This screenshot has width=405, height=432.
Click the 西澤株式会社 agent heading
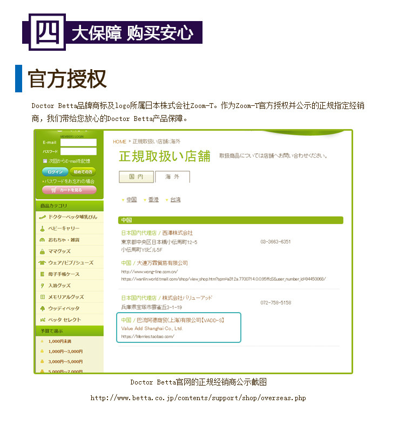pos(157,233)
